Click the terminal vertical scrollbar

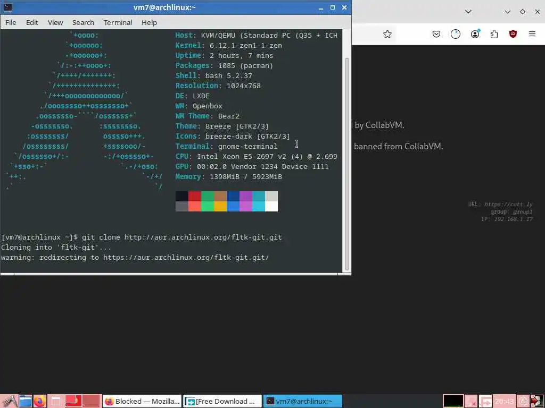click(346, 164)
